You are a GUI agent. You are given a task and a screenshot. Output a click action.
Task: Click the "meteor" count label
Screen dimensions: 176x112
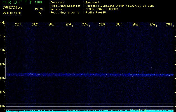coord(39,9)
